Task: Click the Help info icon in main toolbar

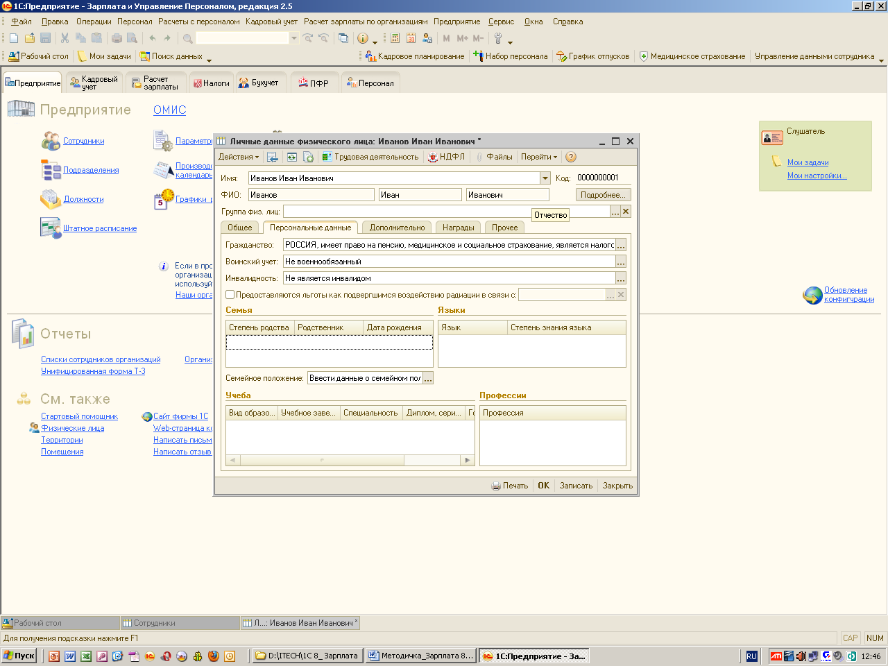Action: (x=363, y=38)
